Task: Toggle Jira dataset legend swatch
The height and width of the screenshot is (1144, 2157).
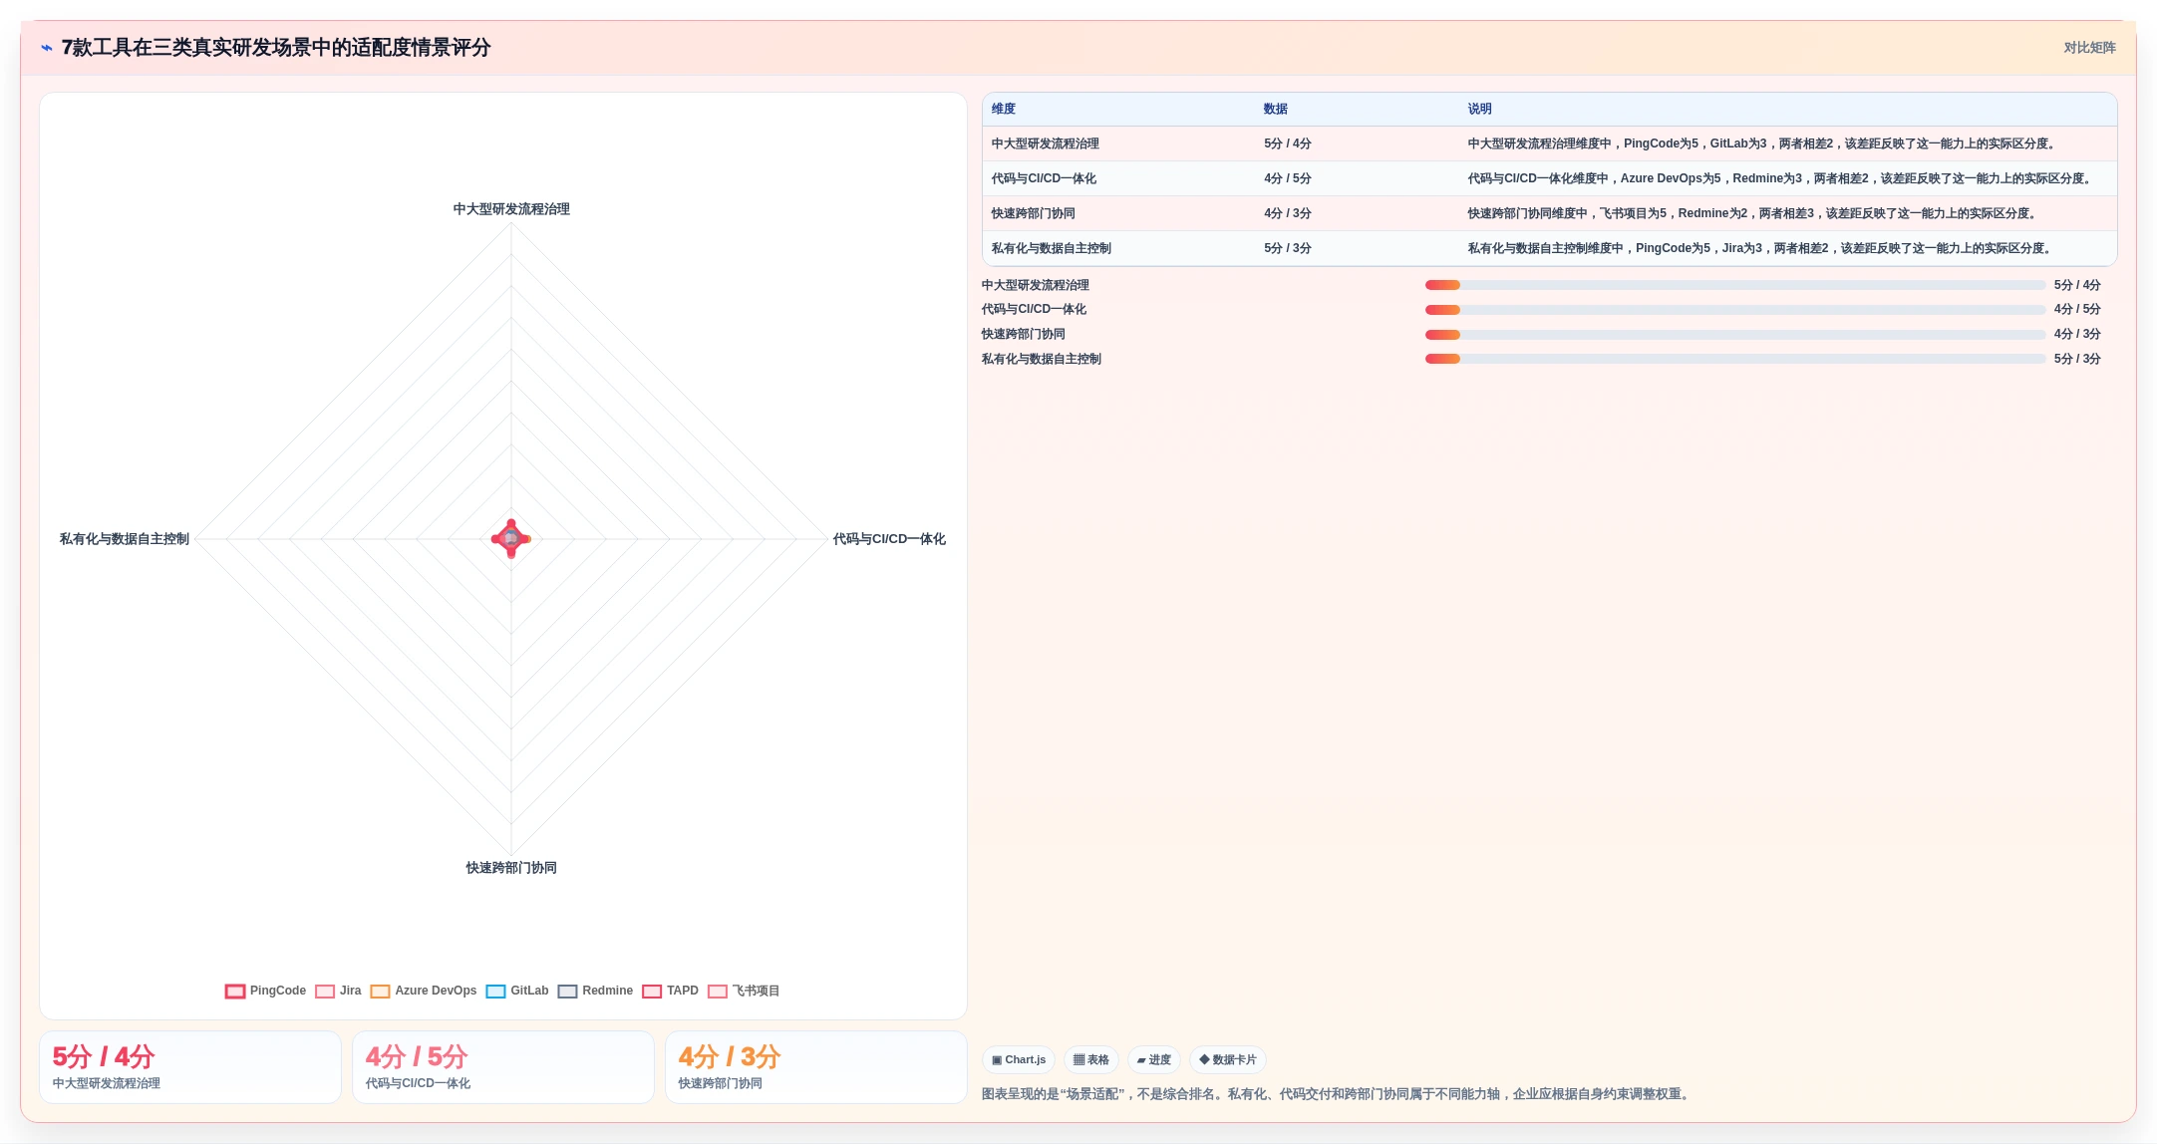Action: (x=325, y=991)
